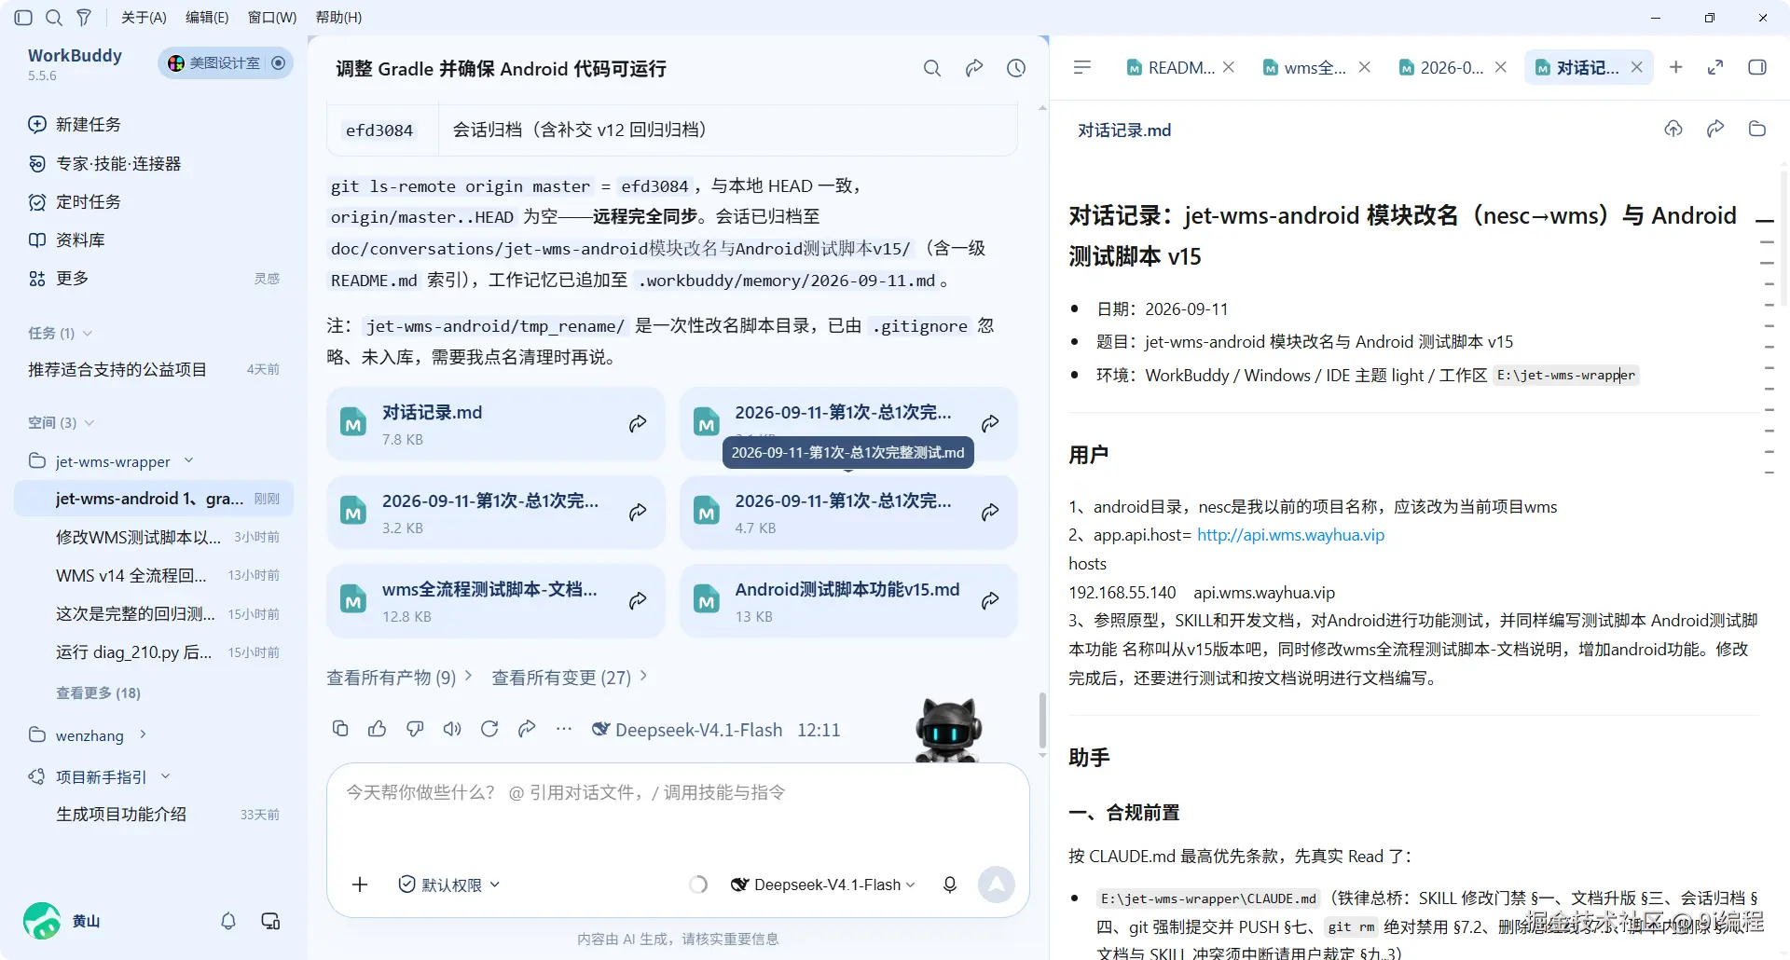Toggle the left sidebar panel icon
The image size is (1790, 960).
24,18
